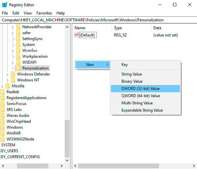This screenshot has width=197, height=169.
Task: Expand the safer tree node
Action: click(x=12, y=33)
